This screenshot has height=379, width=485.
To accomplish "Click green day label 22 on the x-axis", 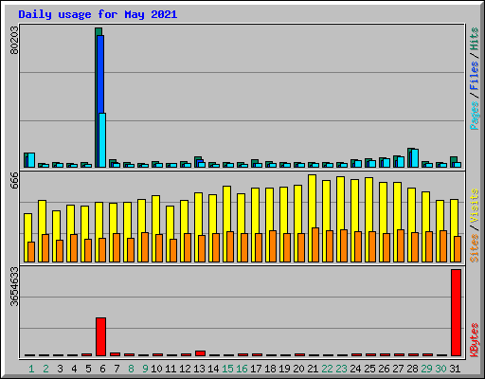I will tap(327, 369).
